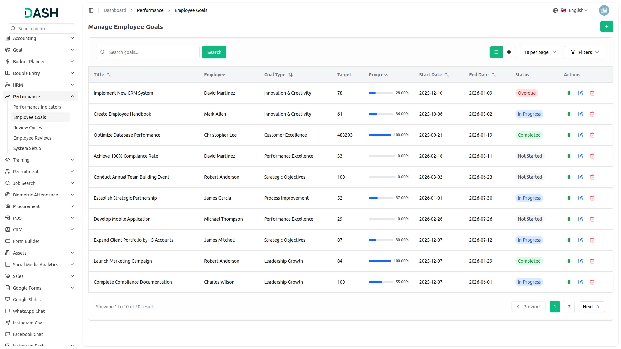The image size is (621, 349).
Task: Expand the HRM section in the sidebar
Action: click(x=40, y=85)
